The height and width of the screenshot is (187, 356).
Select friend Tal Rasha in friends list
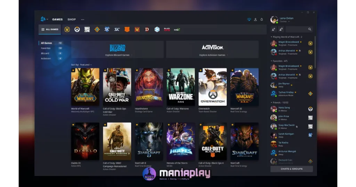pyautogui.click(x=292, y=144)
